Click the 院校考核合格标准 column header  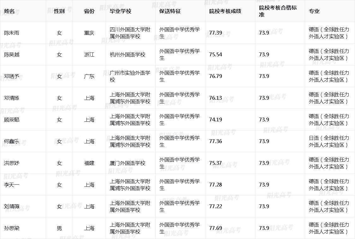tap(278, 11)
